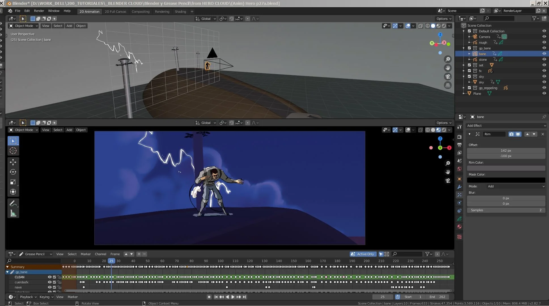Select the Annotate tool
The width and height of the screenshot is (549, 306).
(x=13, y=203)
